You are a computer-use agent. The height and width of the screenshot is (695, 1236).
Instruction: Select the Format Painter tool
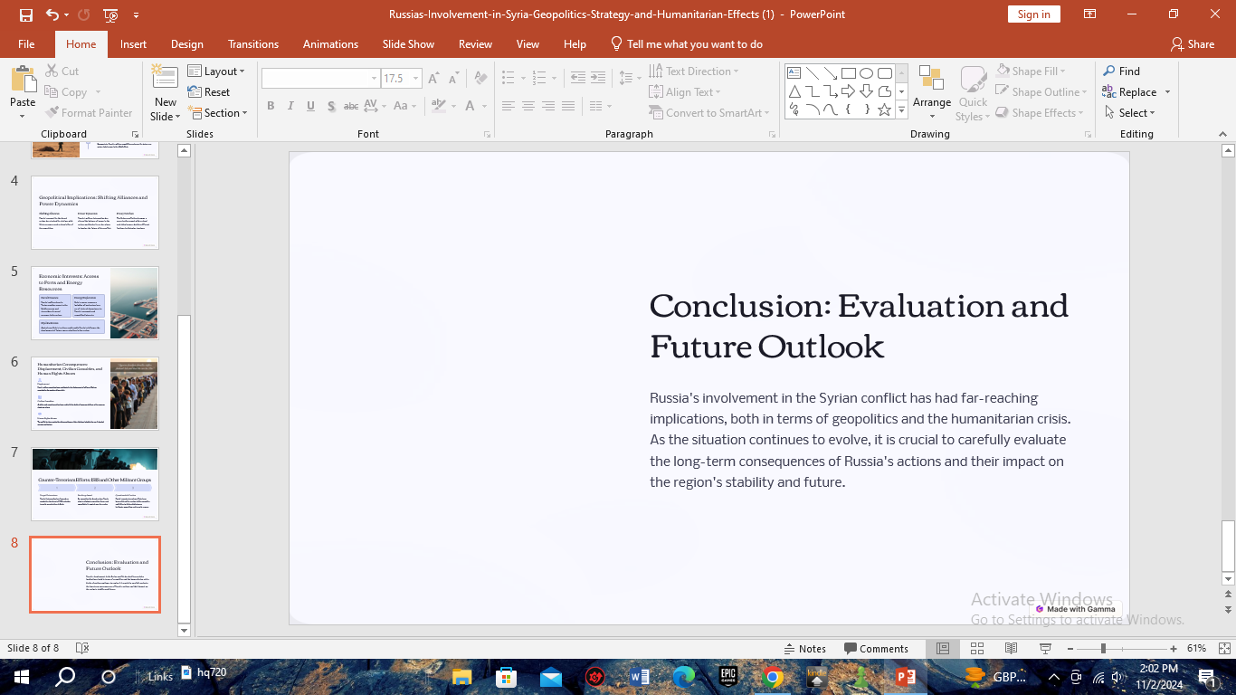point(88,113)
